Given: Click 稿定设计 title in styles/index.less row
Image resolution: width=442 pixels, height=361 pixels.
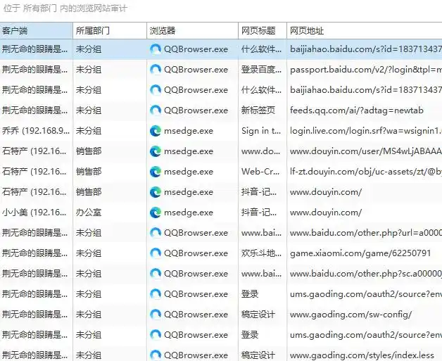Looking at the screenshot, I should 258,355.
